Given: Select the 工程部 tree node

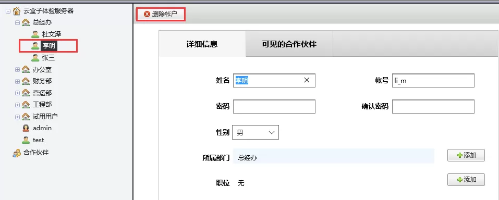Looking at the screenshot, I should click(x=42, y=104).
